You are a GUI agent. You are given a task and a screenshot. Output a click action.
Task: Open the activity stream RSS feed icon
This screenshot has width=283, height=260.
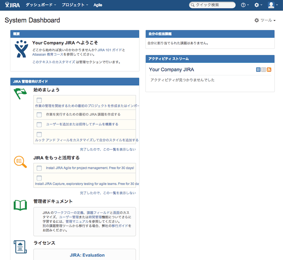click(269, 69)
